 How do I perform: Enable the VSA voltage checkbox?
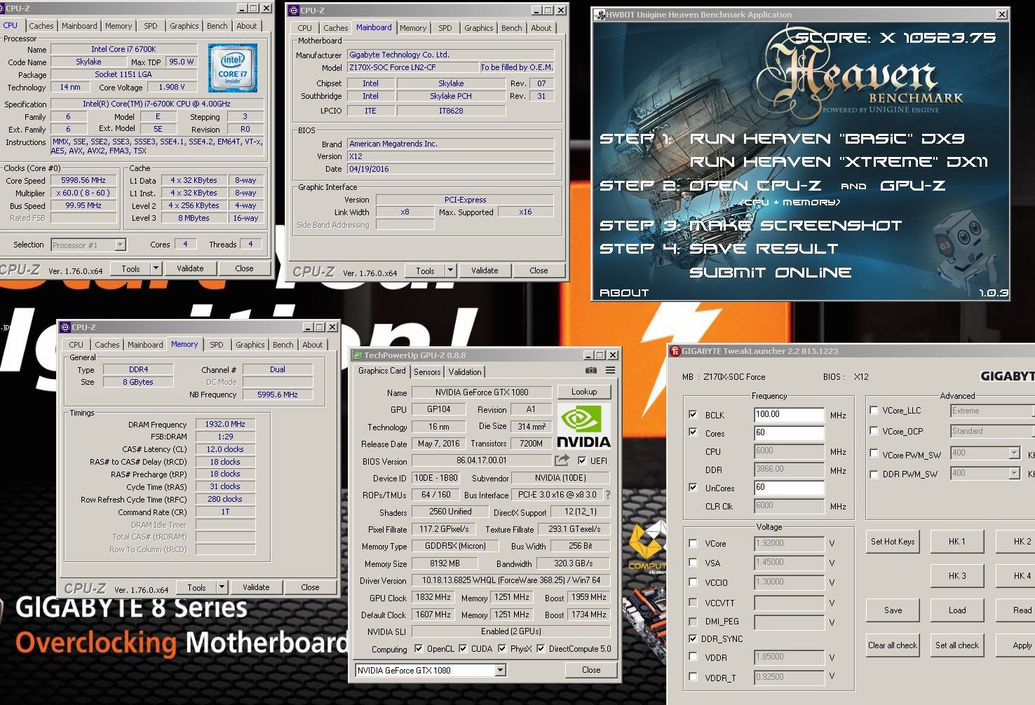693,563
